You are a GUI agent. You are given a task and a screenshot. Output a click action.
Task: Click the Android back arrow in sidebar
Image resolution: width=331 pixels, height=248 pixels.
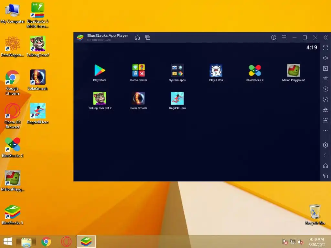326,155
